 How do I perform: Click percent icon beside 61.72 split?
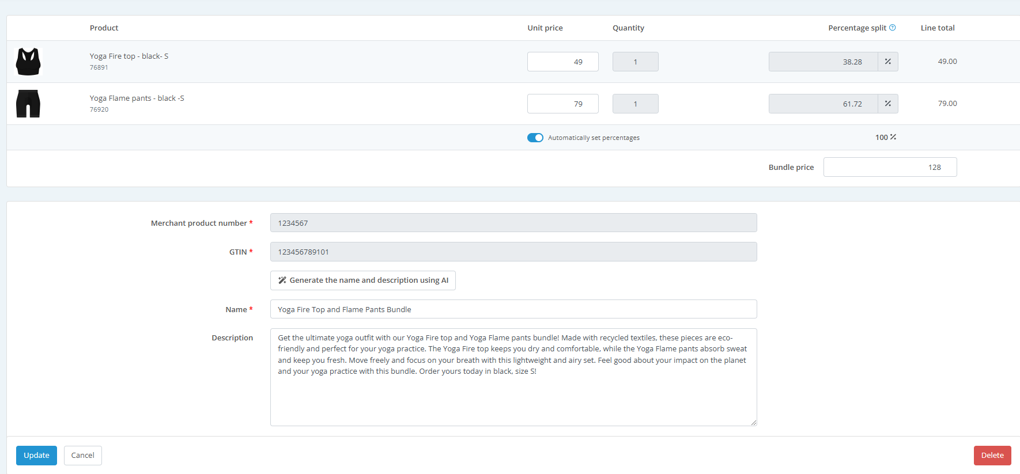887,104
